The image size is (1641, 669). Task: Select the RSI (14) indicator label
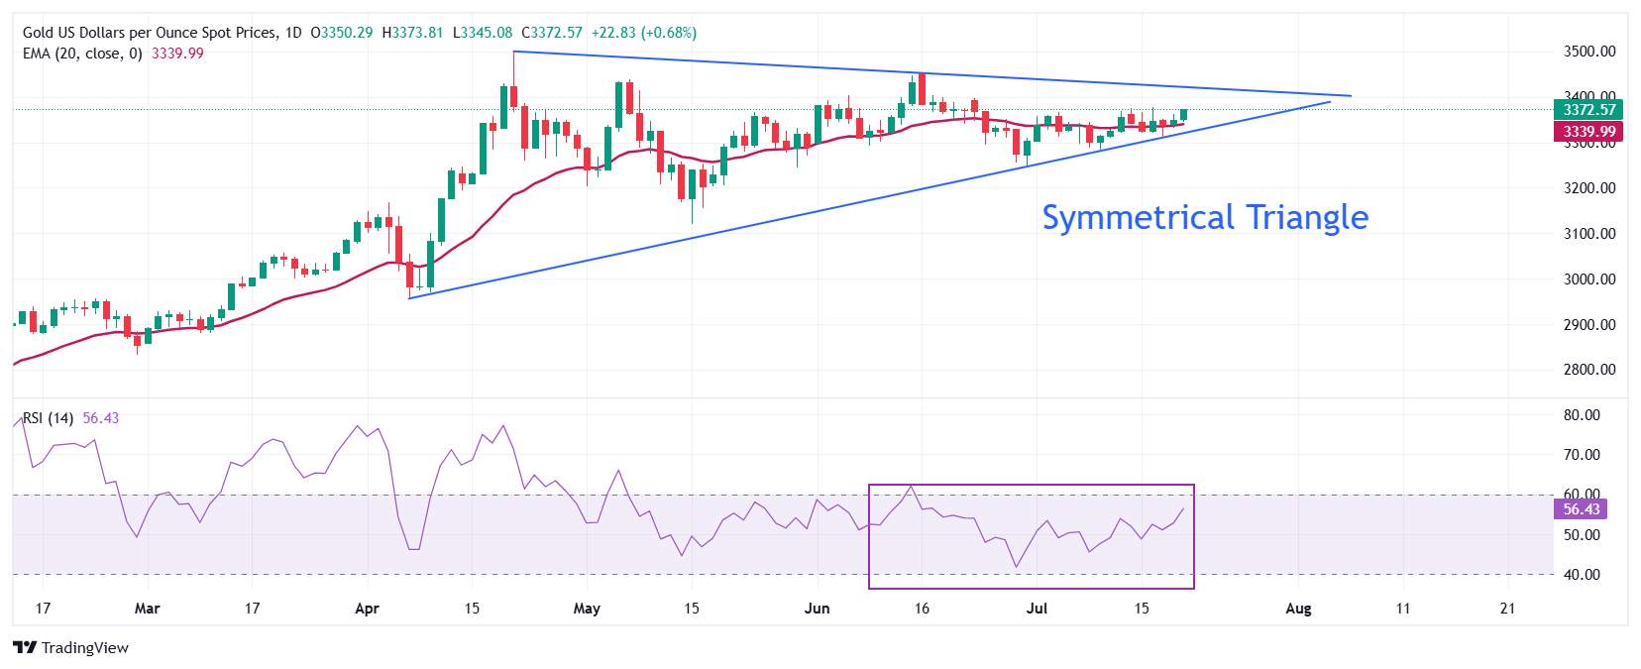pyautogui.click(x=48, y=418)
